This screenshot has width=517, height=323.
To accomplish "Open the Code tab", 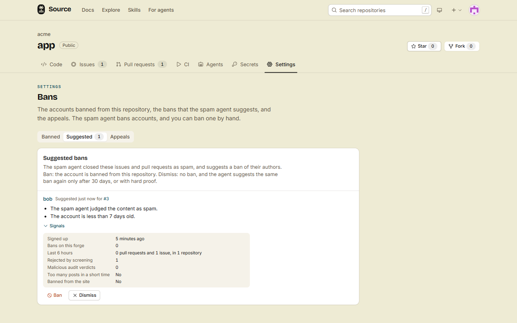I will point(52,64).
